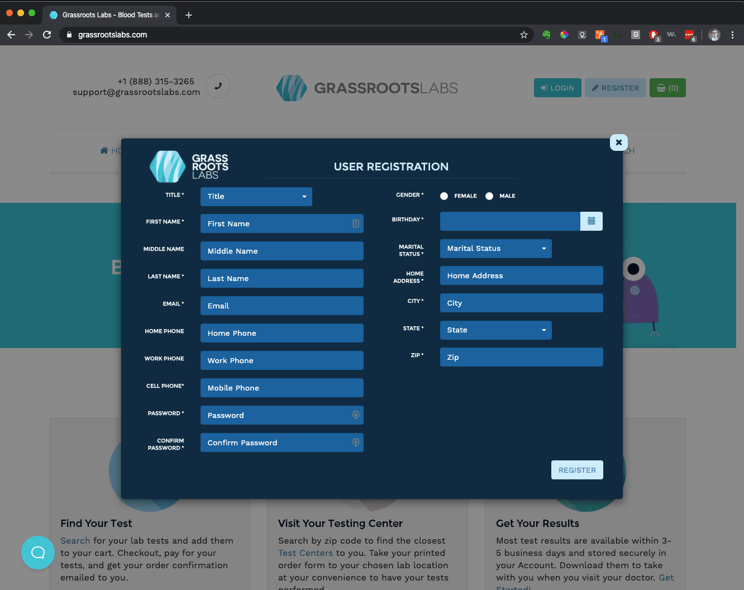Image resolution: width=744 pixels, height=590 pixels.
Task: Open the Marital Status dropdown
Action: [x=495, y=249]
